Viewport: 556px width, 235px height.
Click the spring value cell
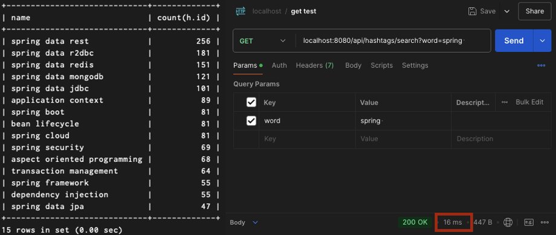click(403, 121)
